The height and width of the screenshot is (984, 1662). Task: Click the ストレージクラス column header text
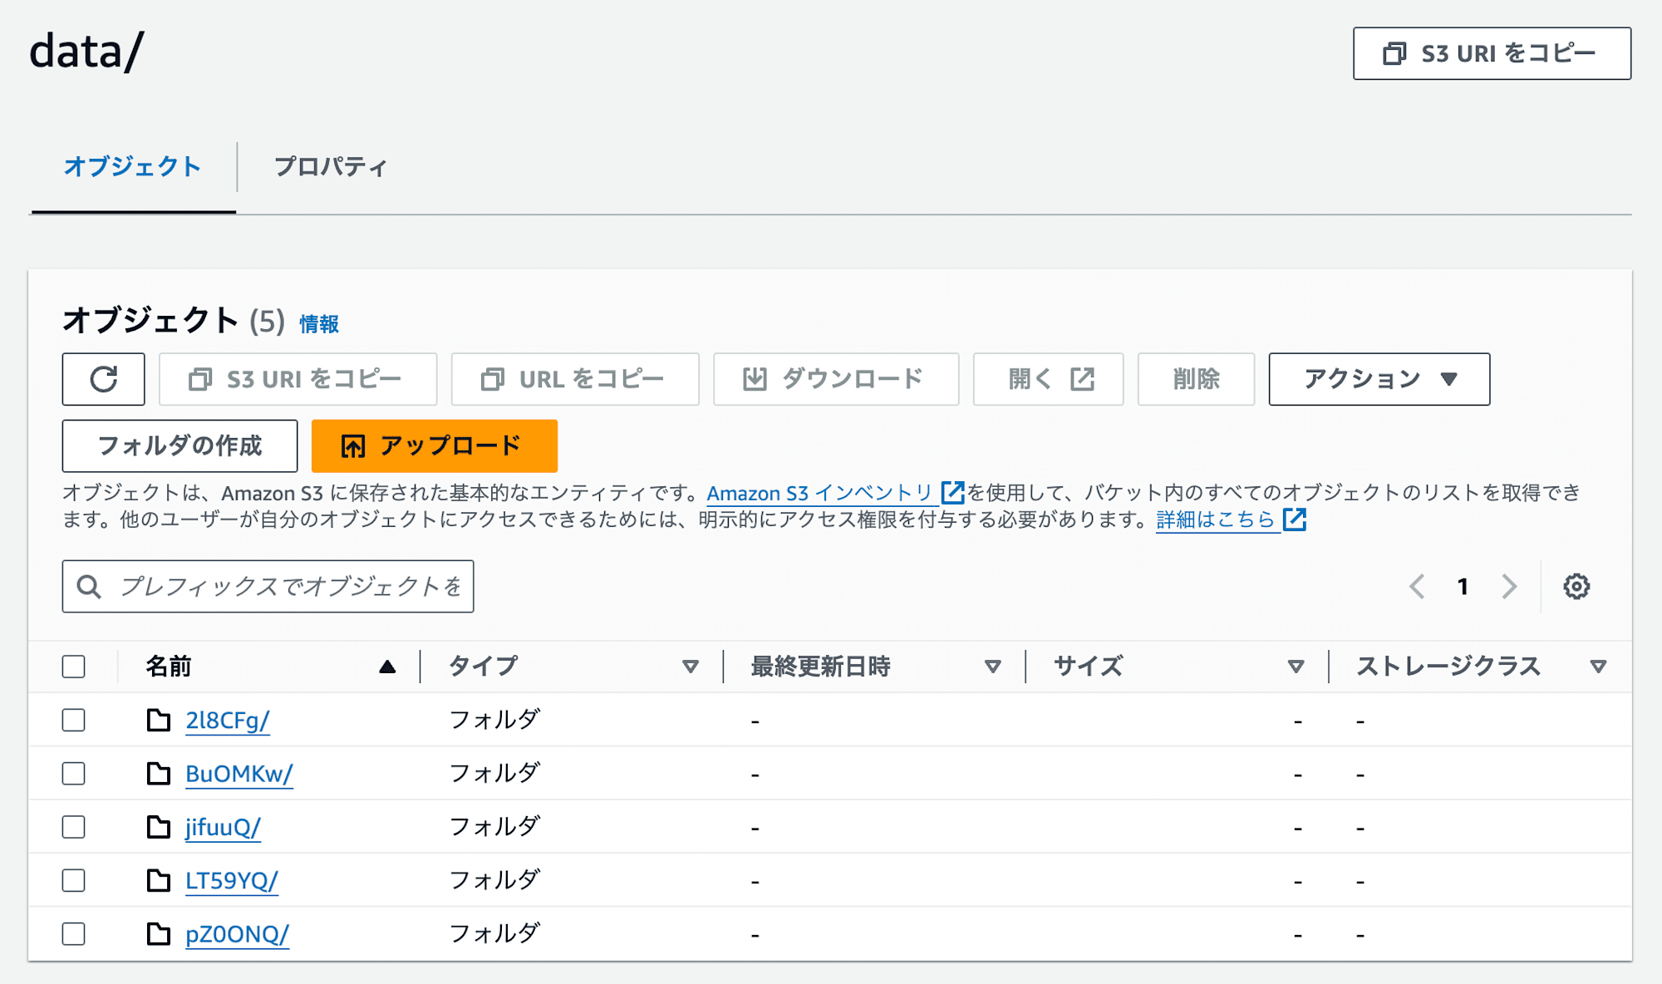pos(1448,667)
